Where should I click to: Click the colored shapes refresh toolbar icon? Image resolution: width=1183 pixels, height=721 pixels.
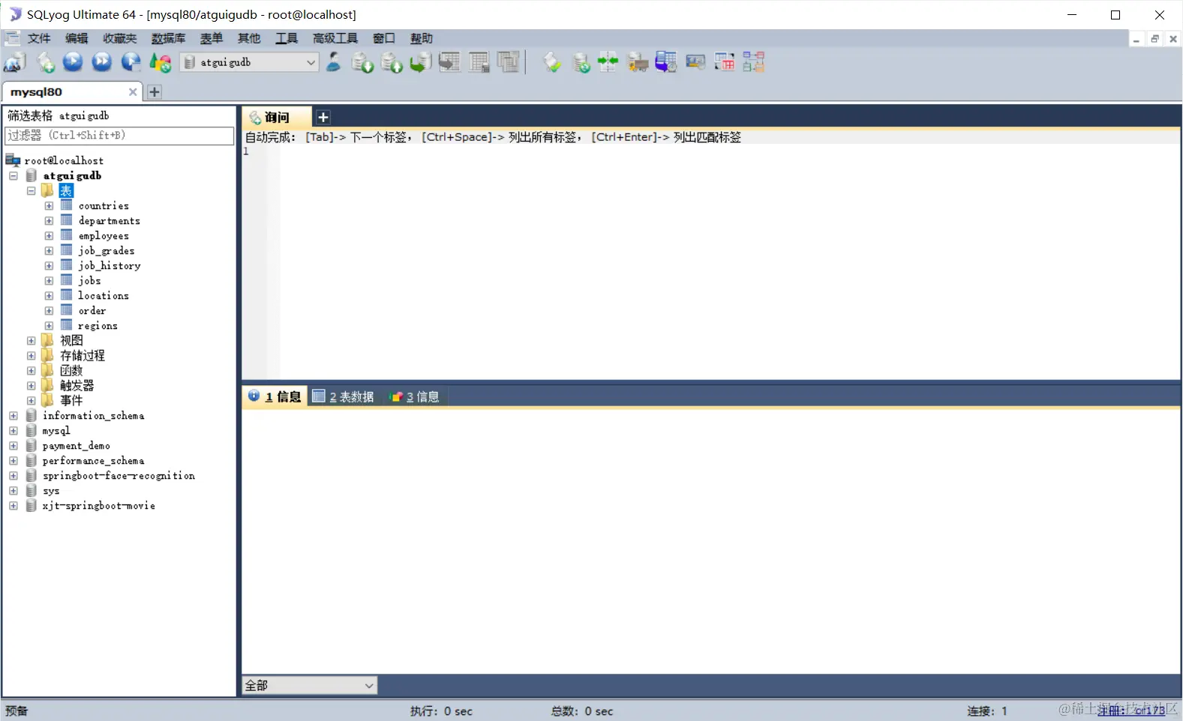[161, 62]
